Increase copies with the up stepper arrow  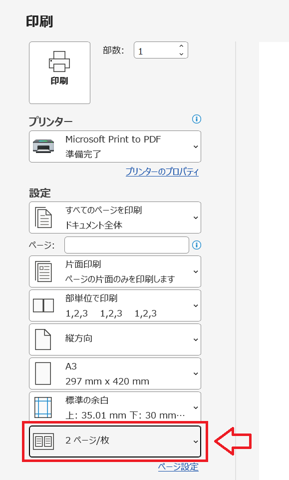(x=181, y=46)
